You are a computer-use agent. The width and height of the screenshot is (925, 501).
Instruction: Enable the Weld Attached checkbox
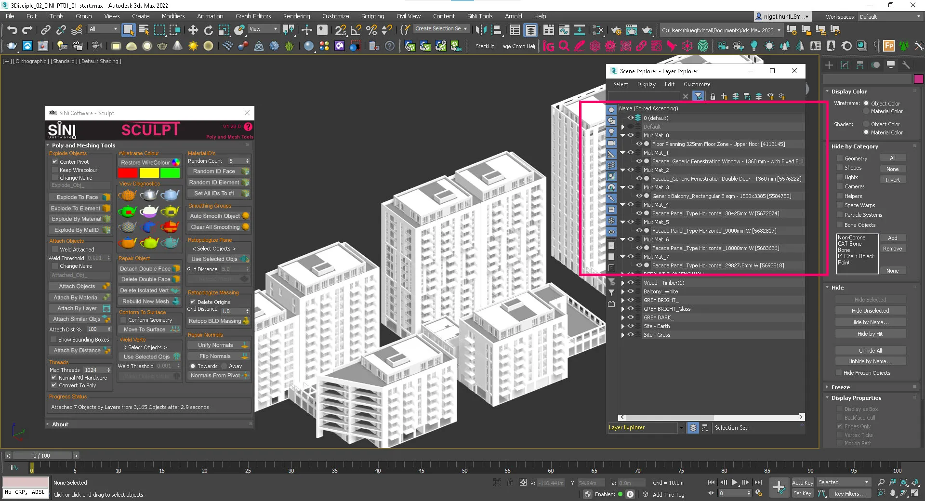(x=55, y=250)
